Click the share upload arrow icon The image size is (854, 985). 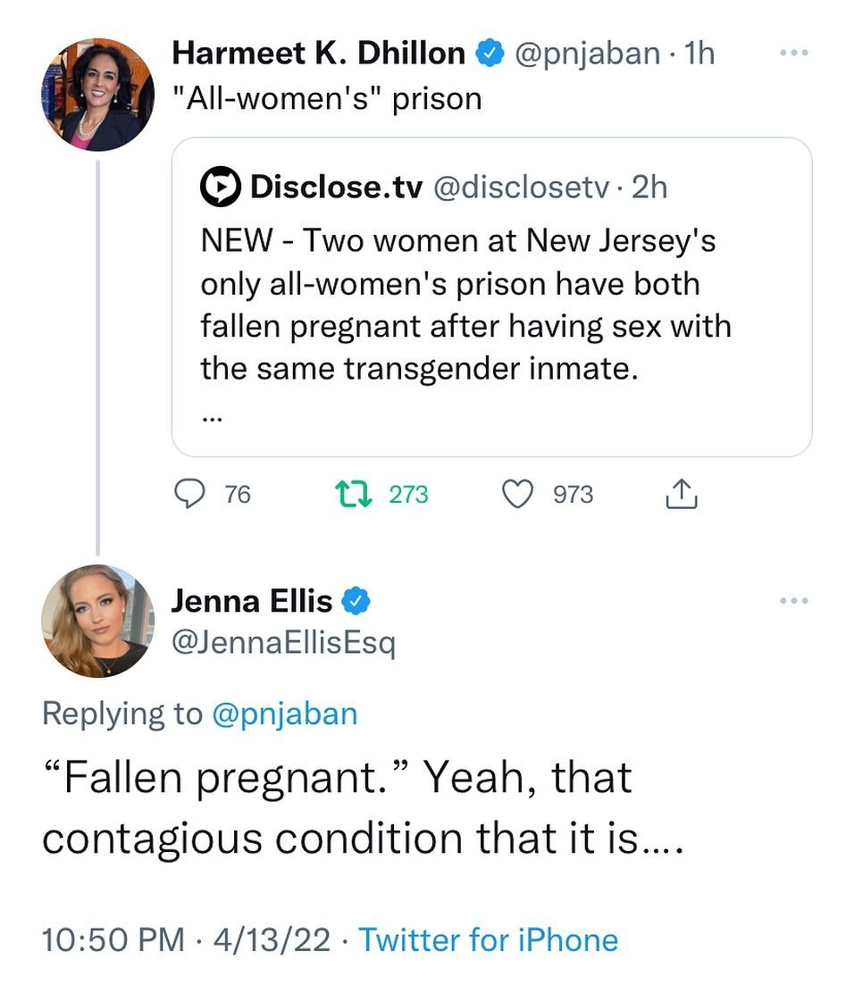(682, 494)
